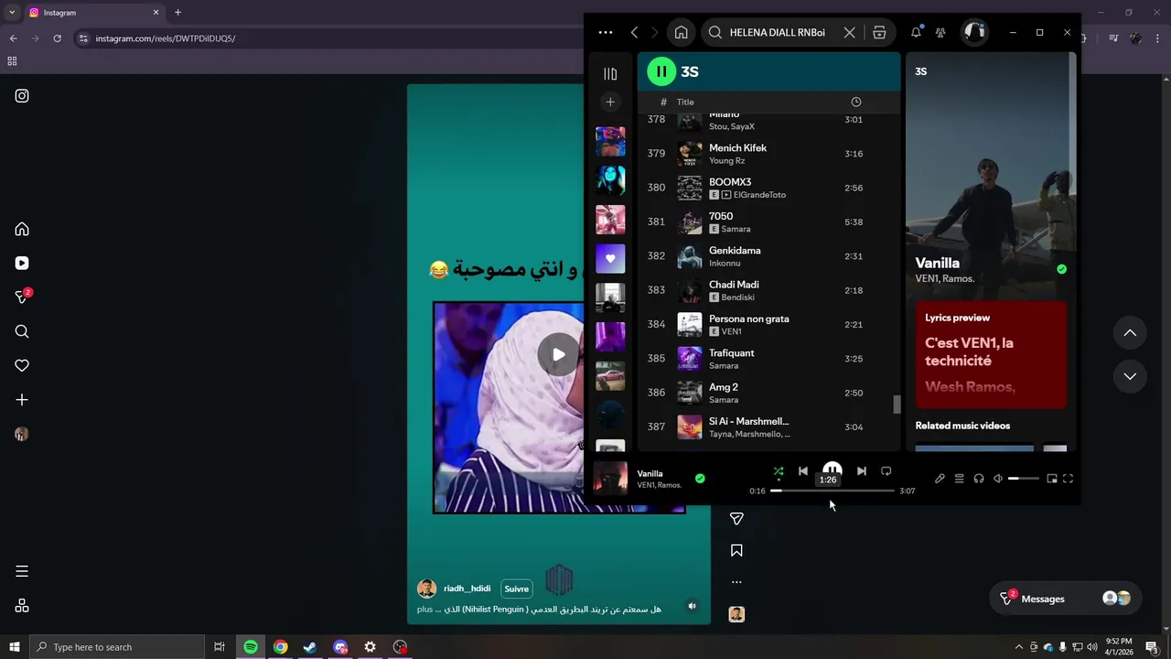
Task: Open Spotify miniplayer
Action: 1052,479
